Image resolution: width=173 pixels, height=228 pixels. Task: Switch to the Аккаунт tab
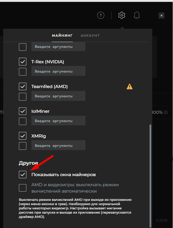pyautogui.click(x=90, y=35)
